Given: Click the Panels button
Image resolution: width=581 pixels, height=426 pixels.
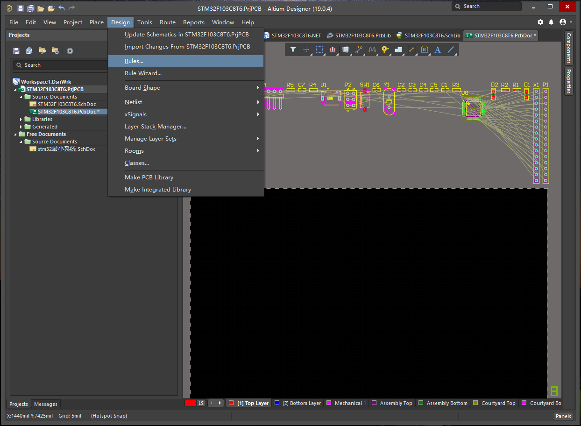Looking at the screenshot, I should [x=564, y=416].
